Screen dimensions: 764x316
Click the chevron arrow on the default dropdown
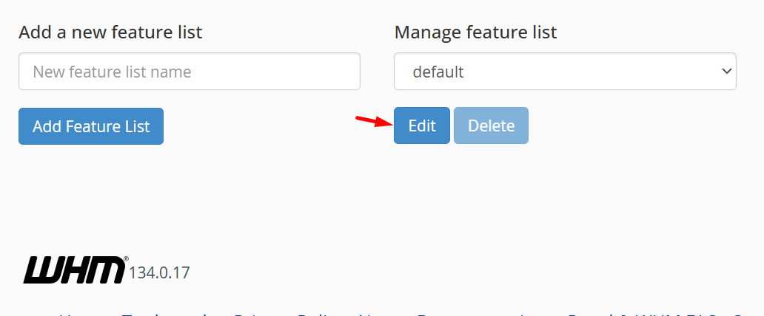725,72
